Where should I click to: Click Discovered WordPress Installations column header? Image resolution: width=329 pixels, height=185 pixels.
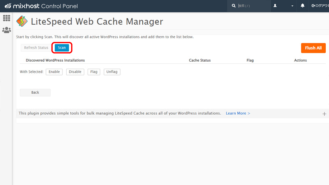click(55, 60)
